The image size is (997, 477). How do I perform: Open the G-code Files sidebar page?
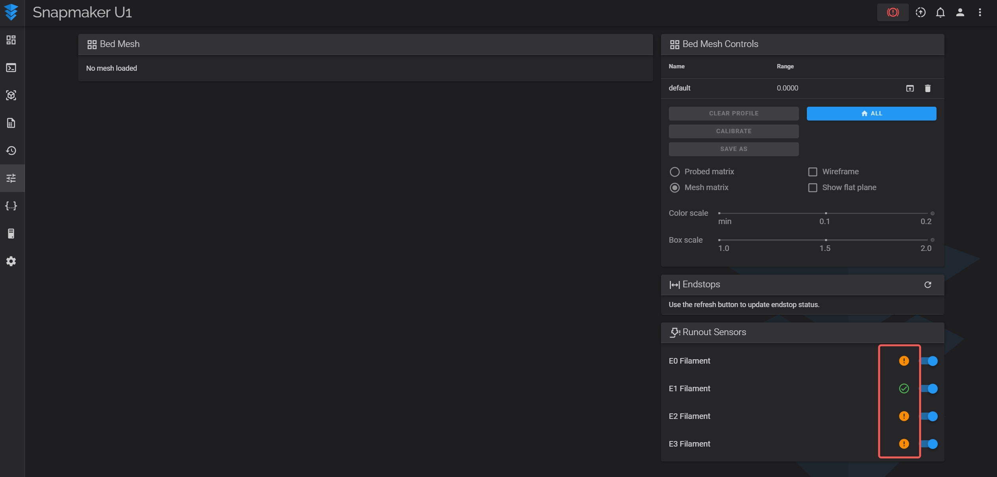pyautogui.click(x=11, y=123)
